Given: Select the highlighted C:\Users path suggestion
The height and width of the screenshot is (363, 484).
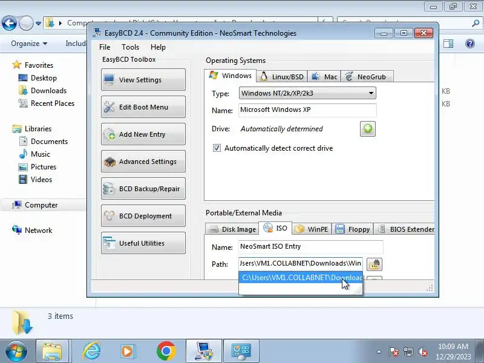Looking at the screenshot, I should pyautogui.click(x=301, y=278).
